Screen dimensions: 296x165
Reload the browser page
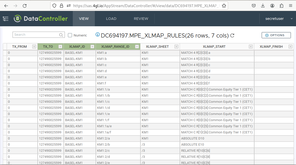point(25,6)
